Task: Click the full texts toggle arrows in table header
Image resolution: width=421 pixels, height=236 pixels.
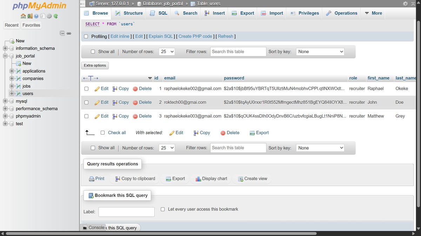Action: tap(91, 78)
